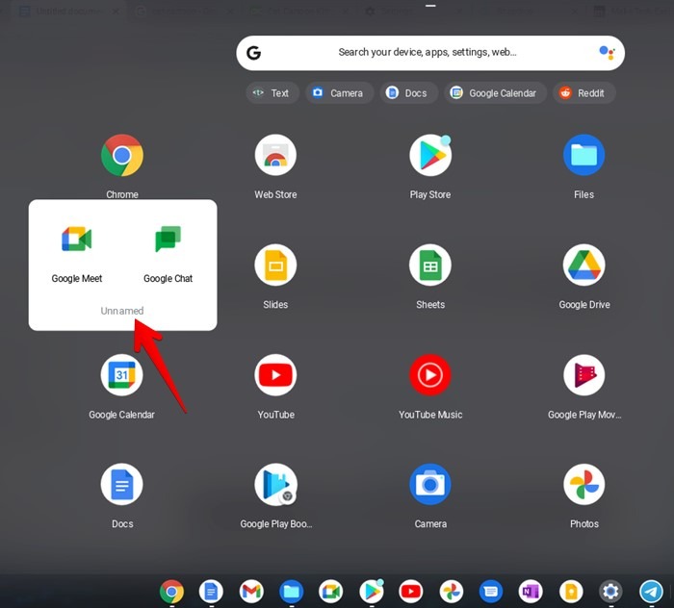The image size is (674, 608).
Task: Open the Photos app in the launcher grid
Action: [x=583, y=484]
